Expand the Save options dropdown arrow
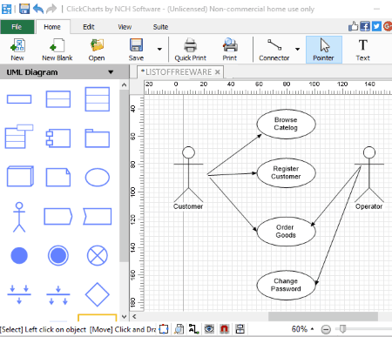The image size is (392, 337). [x=159, y=49]
